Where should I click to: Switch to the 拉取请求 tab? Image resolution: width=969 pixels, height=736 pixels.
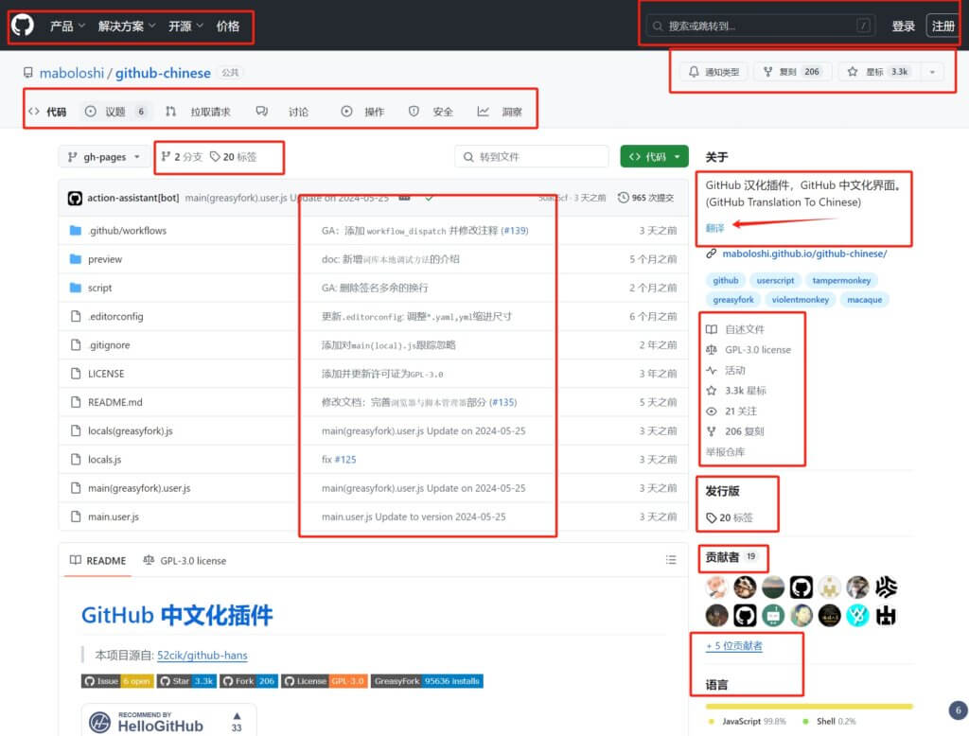[x=199, y=112]
